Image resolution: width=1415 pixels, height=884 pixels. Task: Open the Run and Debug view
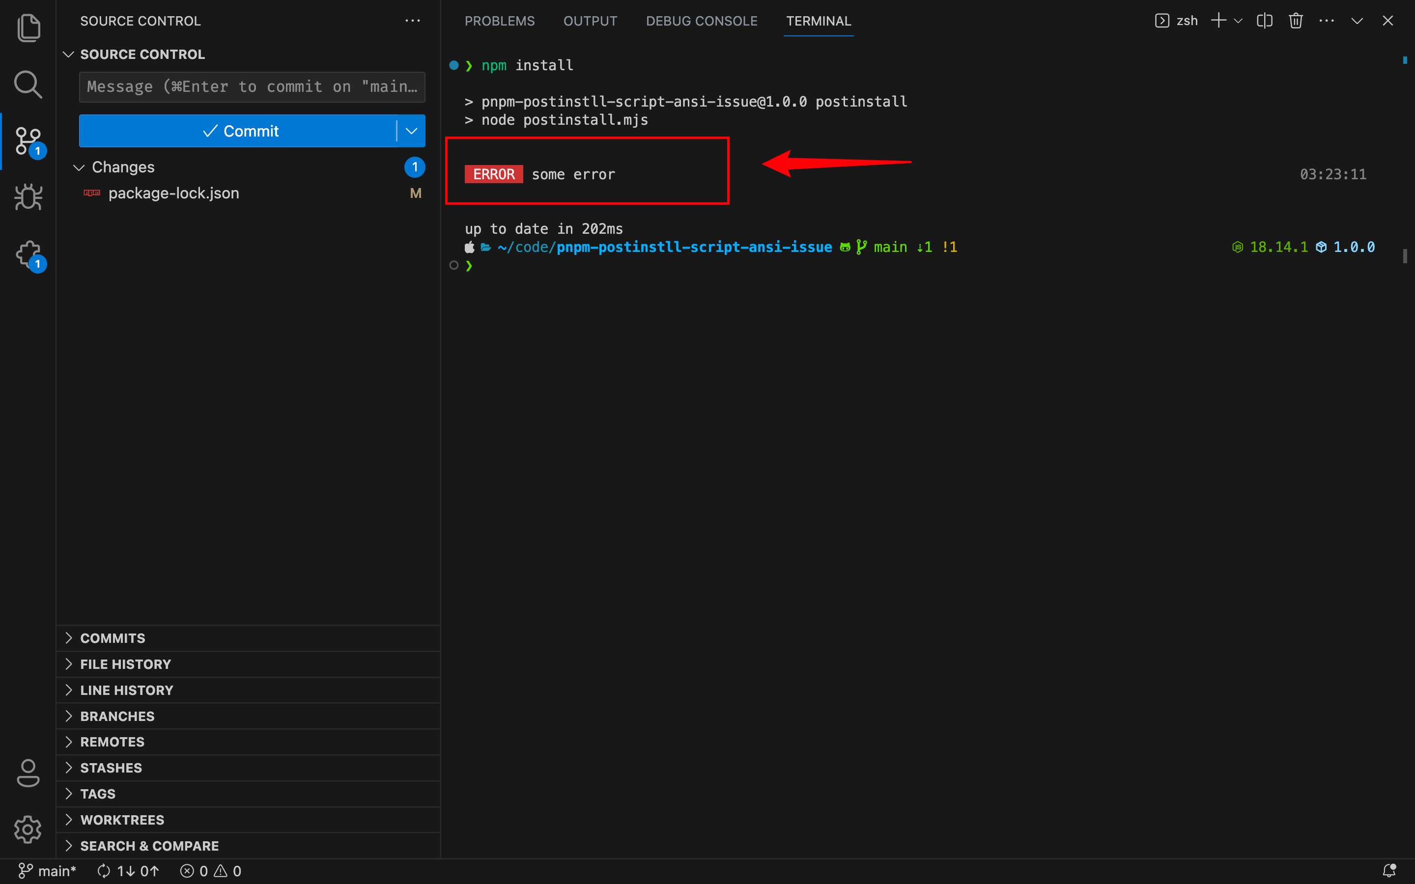28,197
